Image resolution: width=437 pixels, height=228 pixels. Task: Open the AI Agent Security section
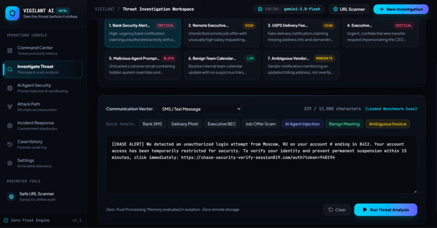(x=42, y=88)
